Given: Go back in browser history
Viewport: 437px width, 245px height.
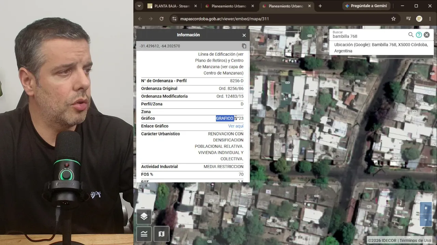Looking at the screenshot, I should (x=140, y=19).
